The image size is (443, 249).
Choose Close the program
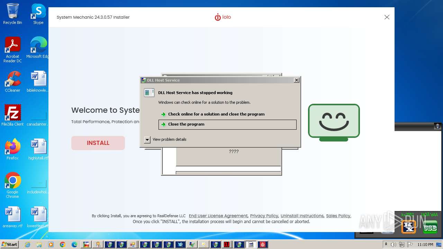click(x=227, y=124)
